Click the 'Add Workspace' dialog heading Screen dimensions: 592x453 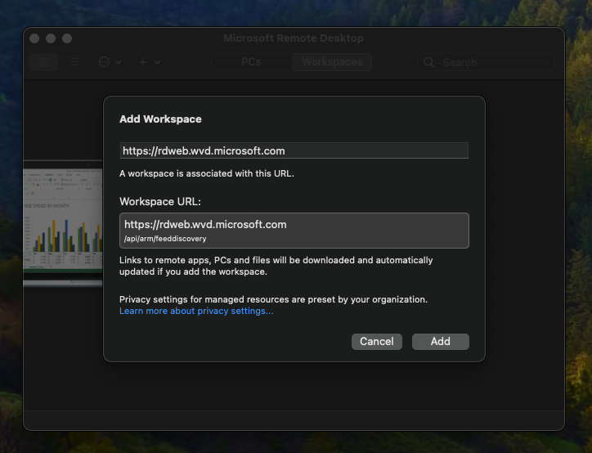tap(160, 119)
